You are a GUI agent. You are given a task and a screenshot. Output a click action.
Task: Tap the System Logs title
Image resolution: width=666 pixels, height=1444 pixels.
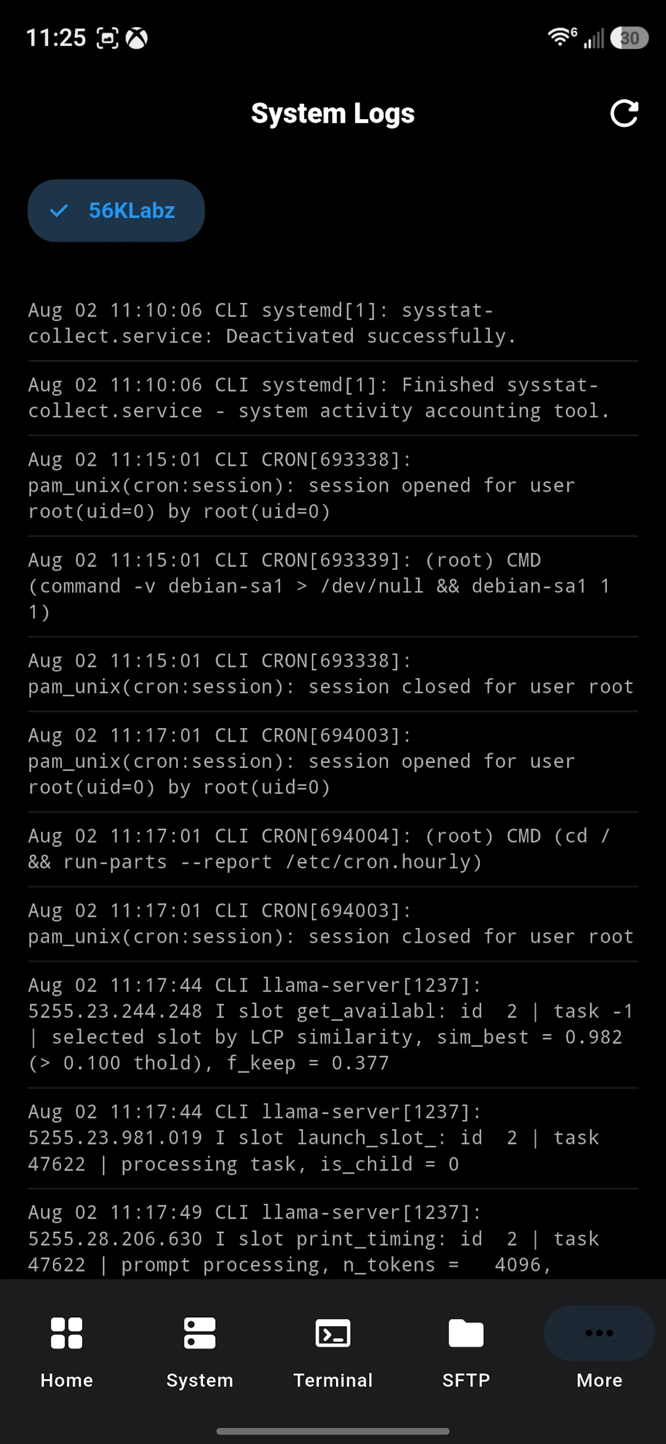tap(333, 114)
